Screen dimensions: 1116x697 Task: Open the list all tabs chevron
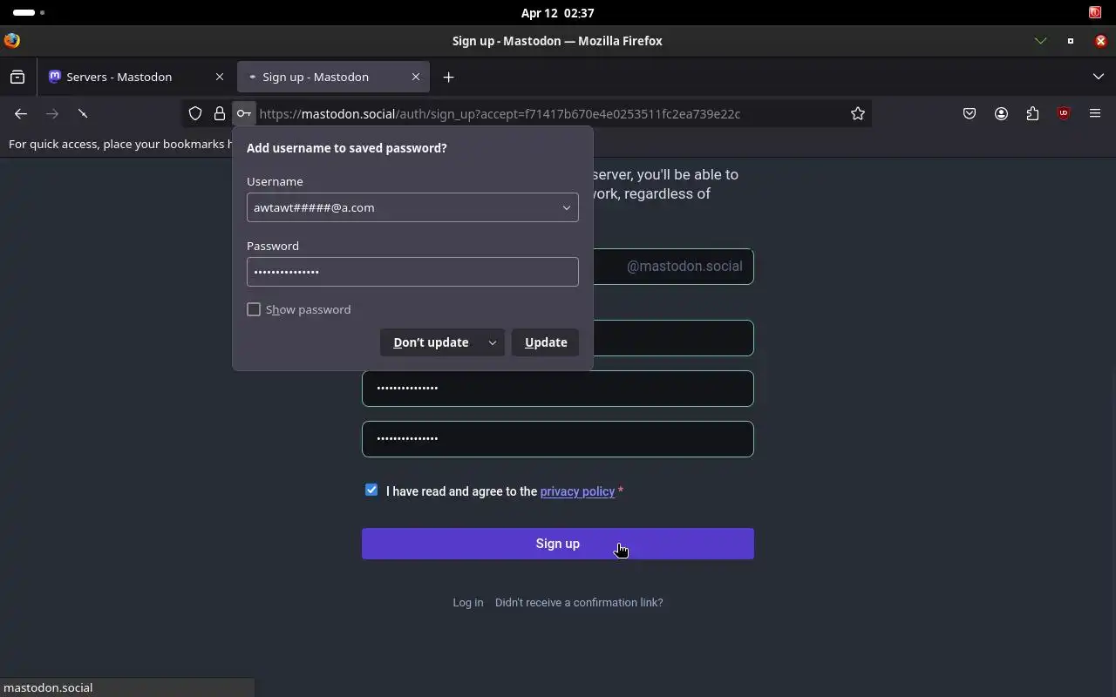coord(1098,77)
